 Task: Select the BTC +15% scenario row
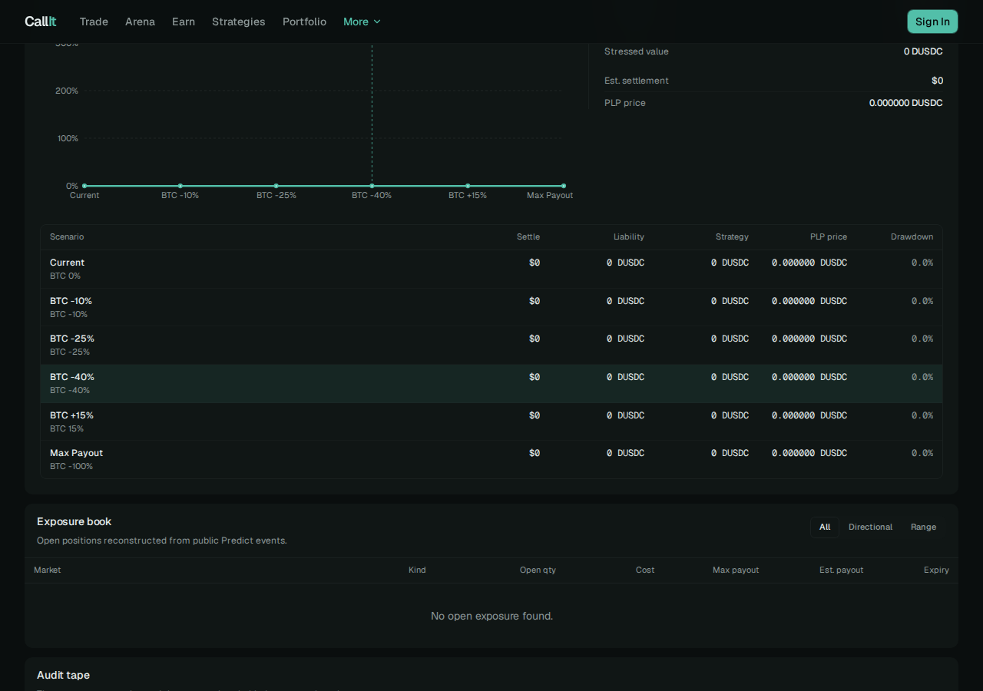(x=491, y=422)
